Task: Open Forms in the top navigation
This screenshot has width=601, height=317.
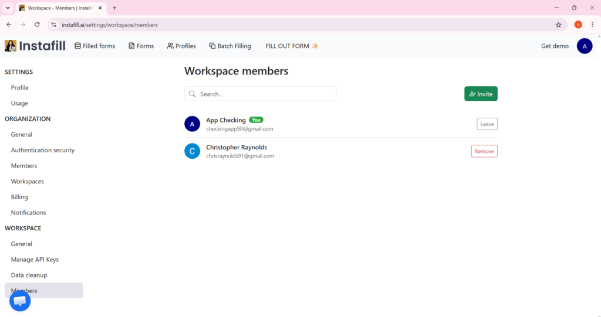Action: pos(141,46)
